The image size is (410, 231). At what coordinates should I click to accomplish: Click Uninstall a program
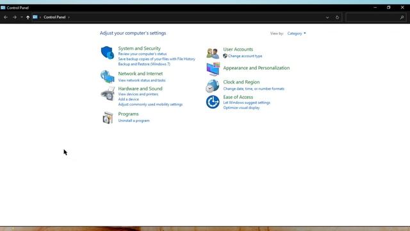134,121
